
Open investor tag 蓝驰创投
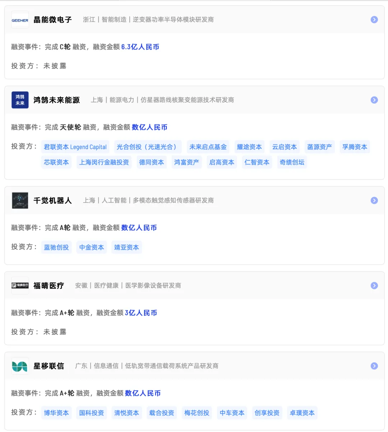coord(56,247)
